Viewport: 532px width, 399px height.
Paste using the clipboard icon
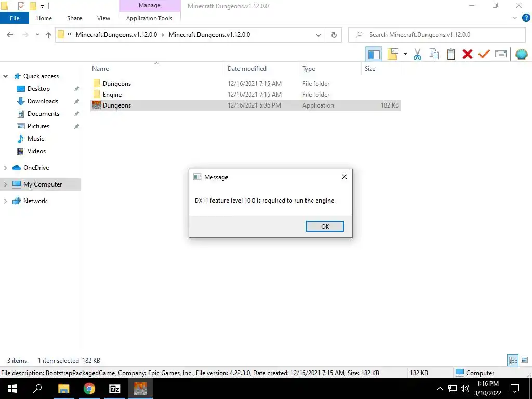pyautogui.click(x=451, y=54)
